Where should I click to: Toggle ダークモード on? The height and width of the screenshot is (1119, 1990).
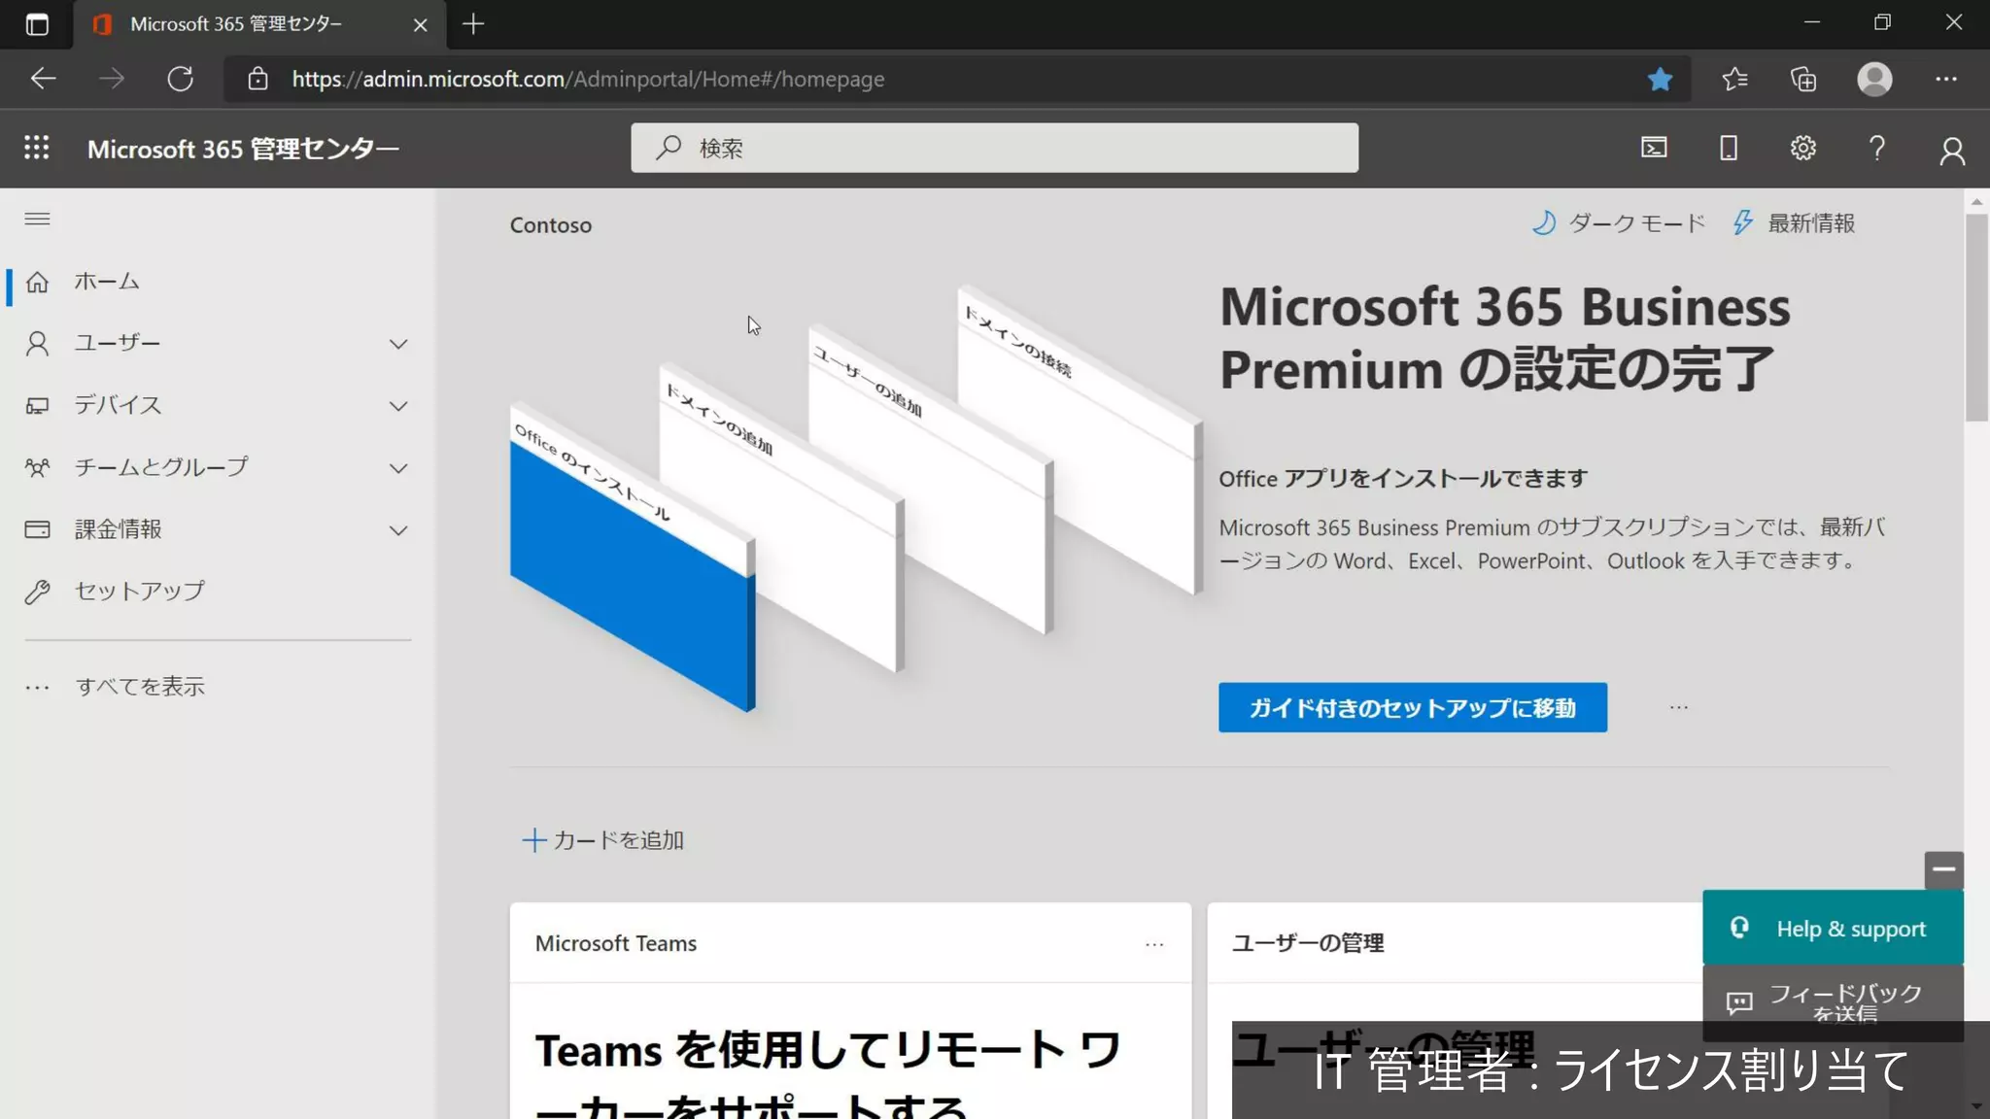(x=1619, y=223)
